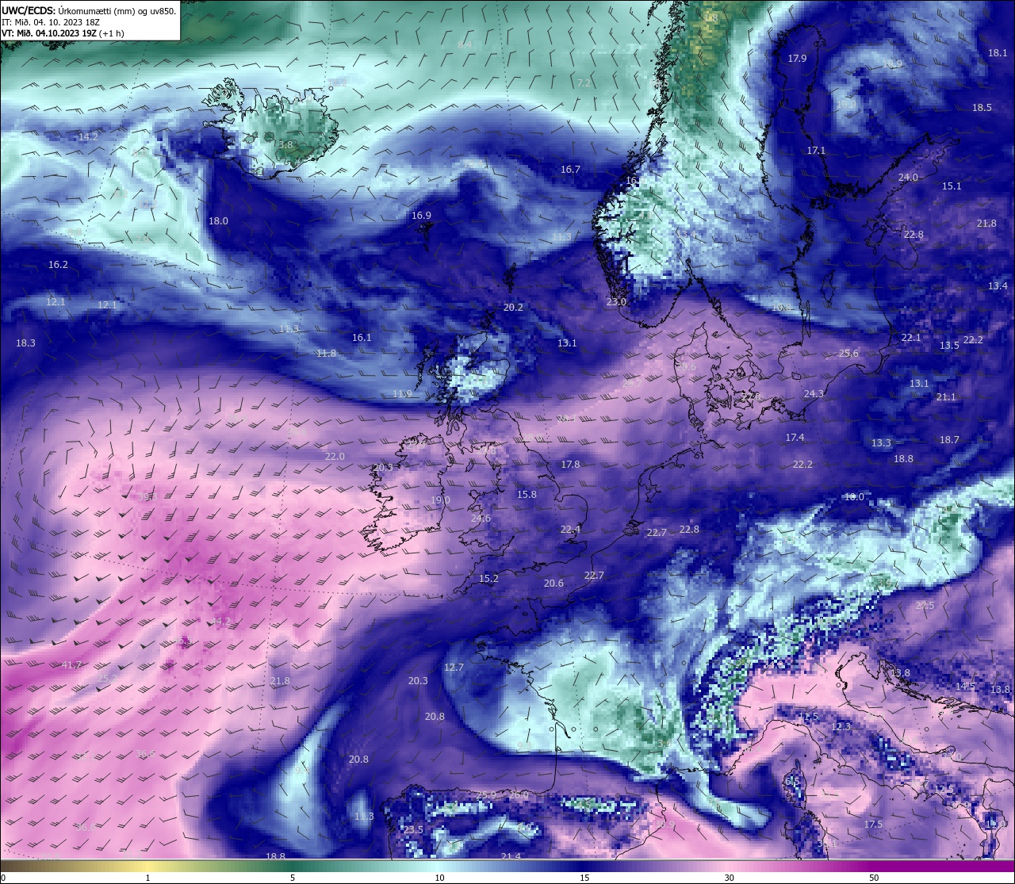Click the 12.7 value on the map

[x=454, y=668]
